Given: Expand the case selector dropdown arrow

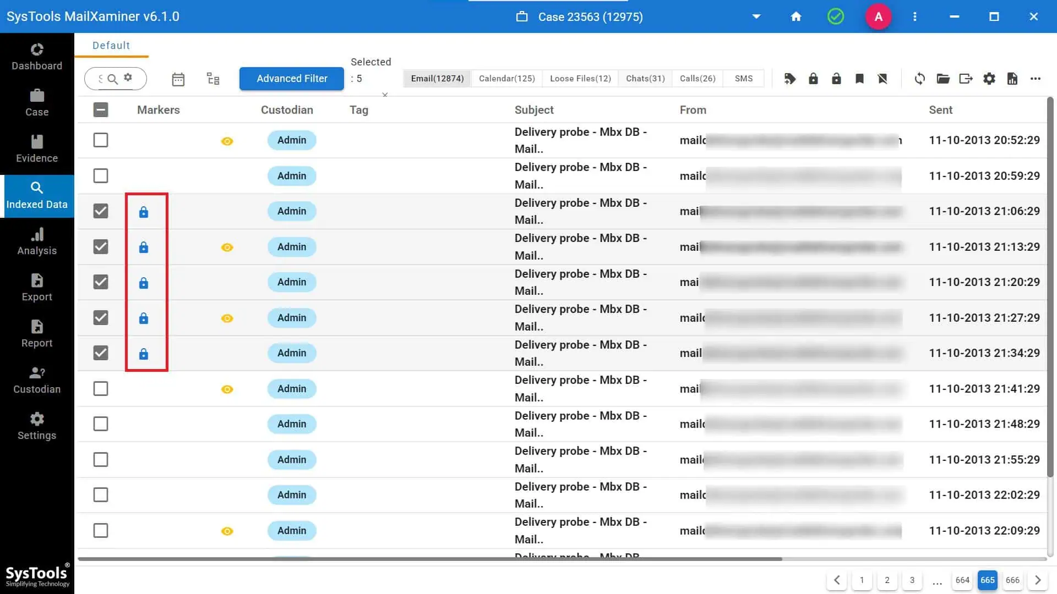Looking at the screenshot, I should tap(756, 16).
